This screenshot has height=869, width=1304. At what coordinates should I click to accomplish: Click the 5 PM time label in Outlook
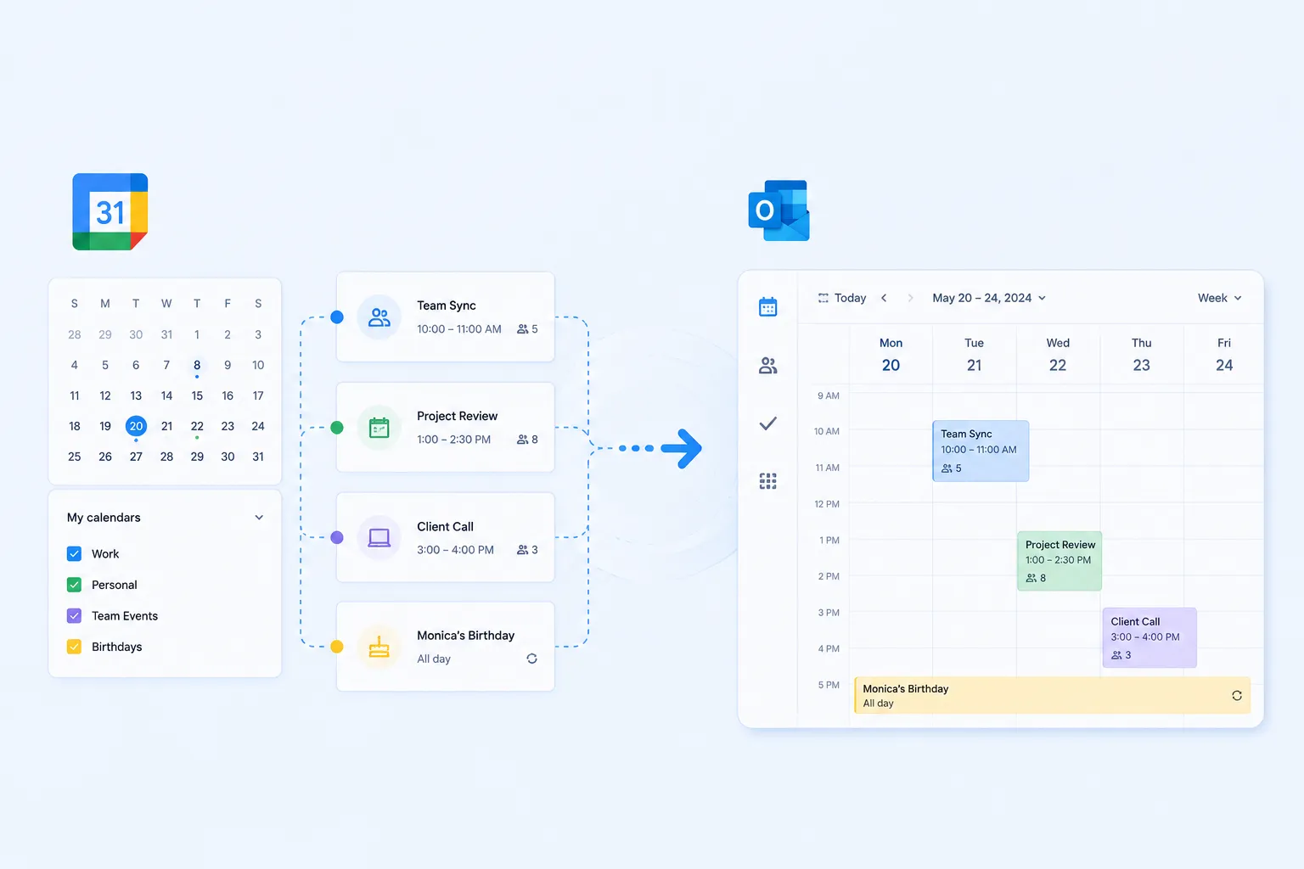[x=829, y=685]
